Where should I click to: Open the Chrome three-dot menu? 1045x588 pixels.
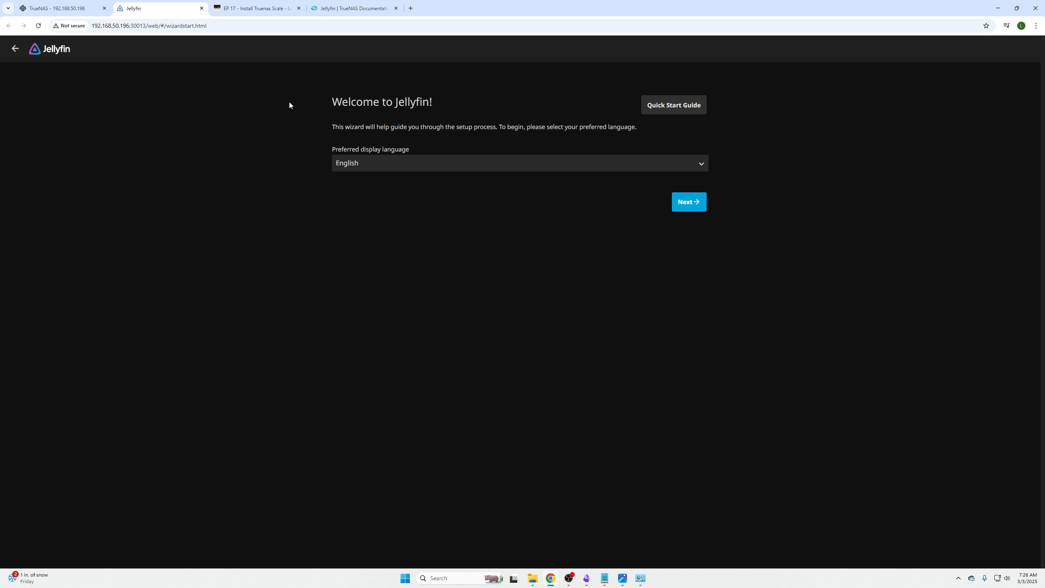click(1036, 26)
